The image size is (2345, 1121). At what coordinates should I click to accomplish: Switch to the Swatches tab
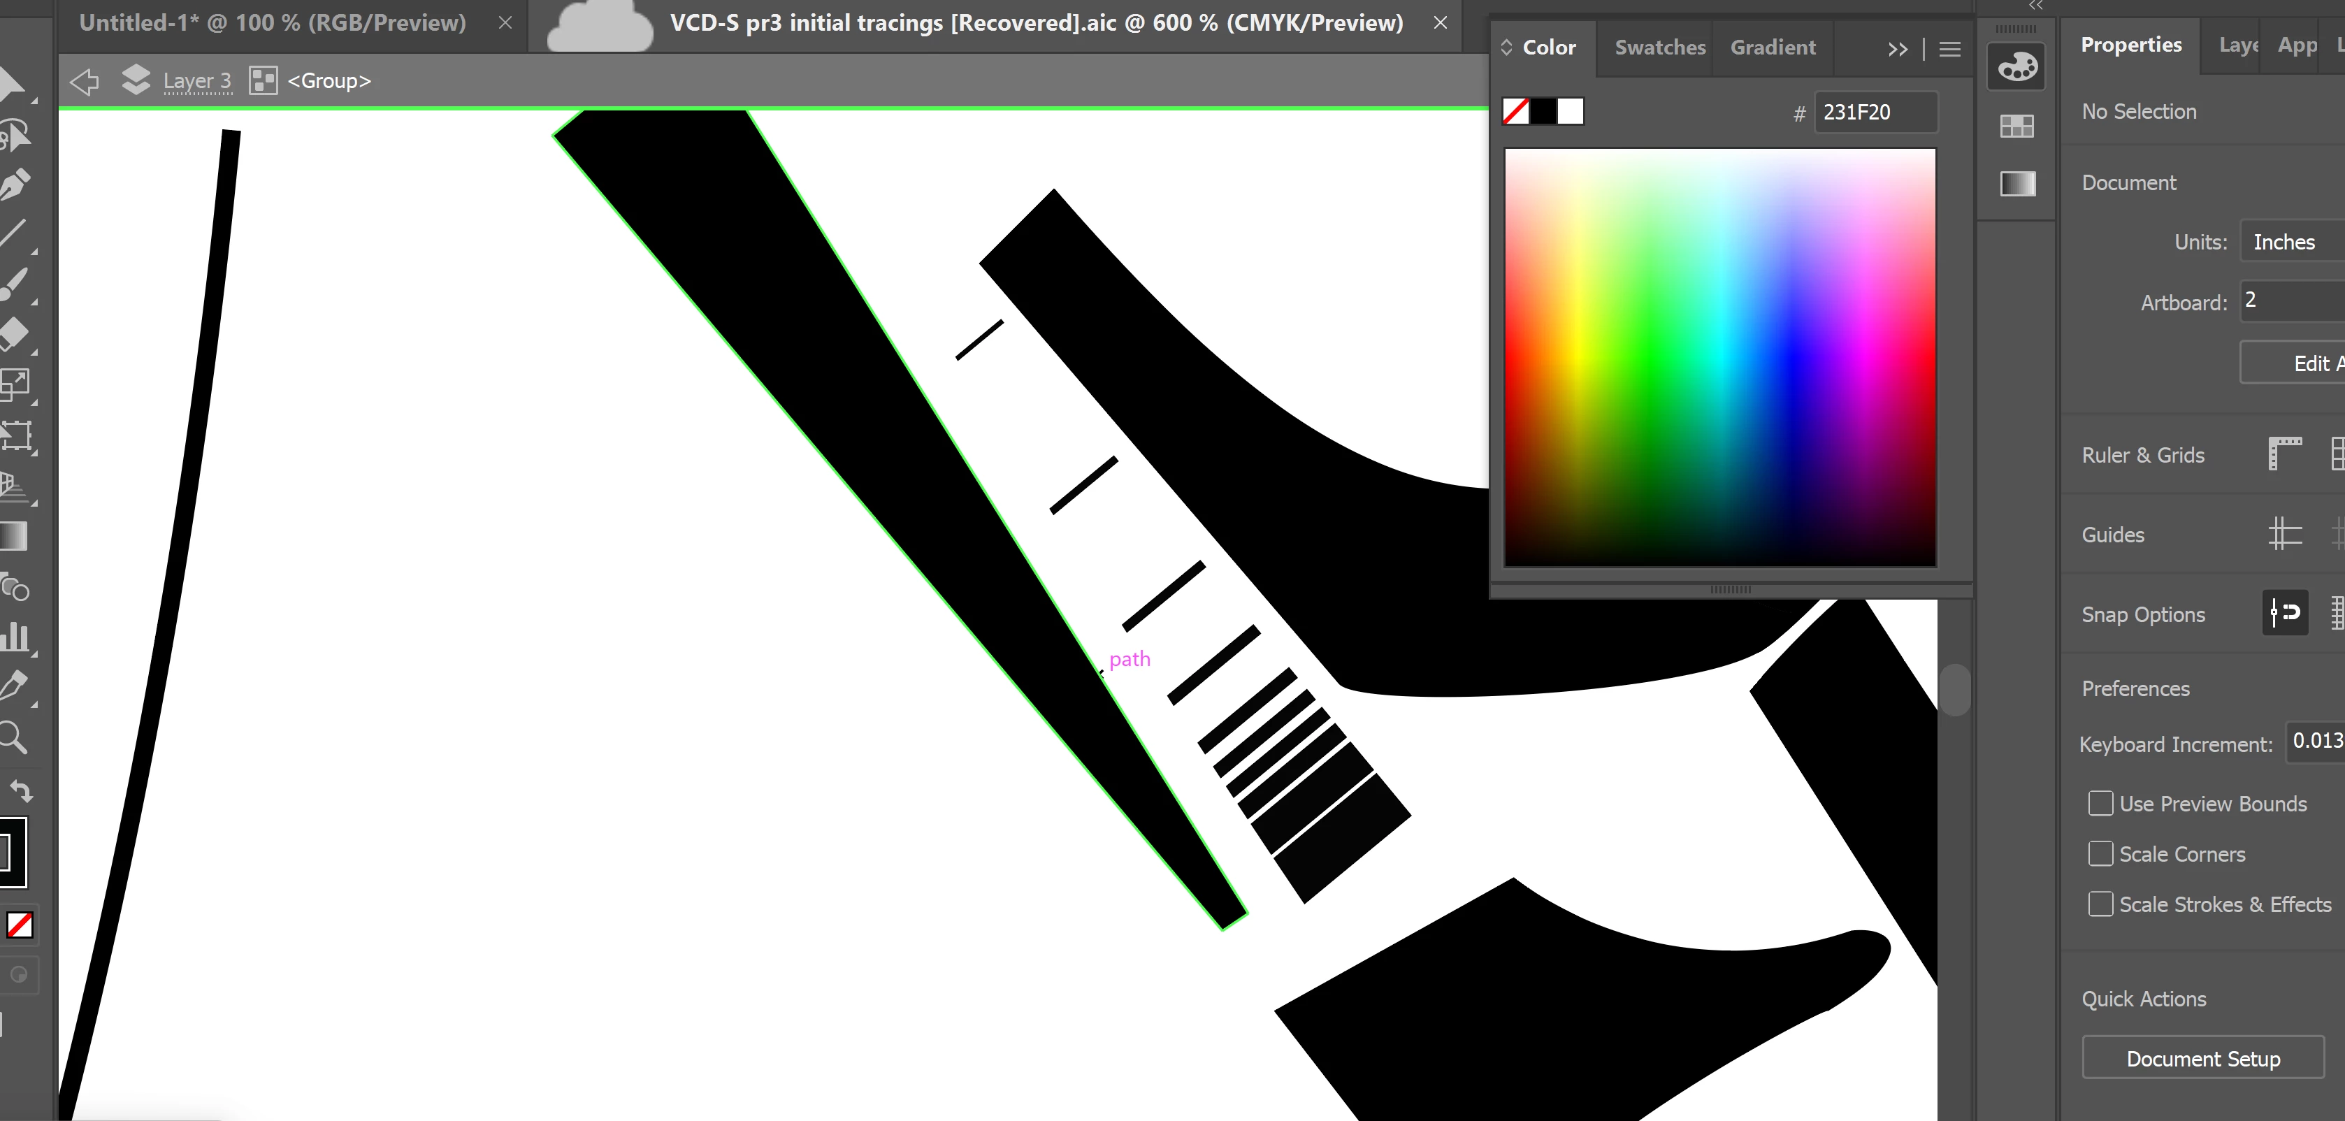coord(1659,48)
